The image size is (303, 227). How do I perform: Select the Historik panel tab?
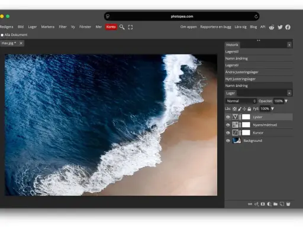pyautogui.click(x=232, y=45)
